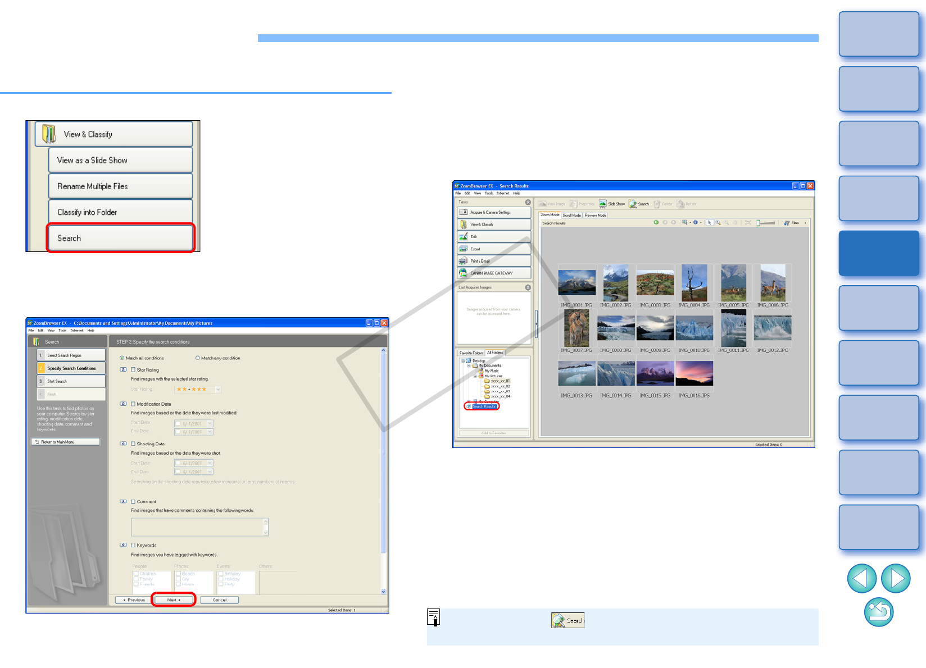Click the Search icon in the note box
The image size is (926, 668).
pos(568,620)
